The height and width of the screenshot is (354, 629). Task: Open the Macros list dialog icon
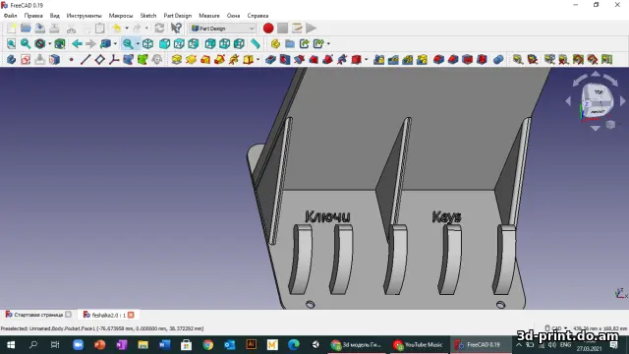[297, 29]
